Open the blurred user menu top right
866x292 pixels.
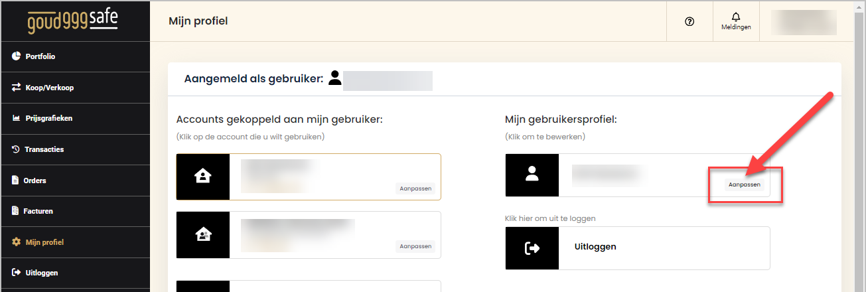click(x=806, y=22)
